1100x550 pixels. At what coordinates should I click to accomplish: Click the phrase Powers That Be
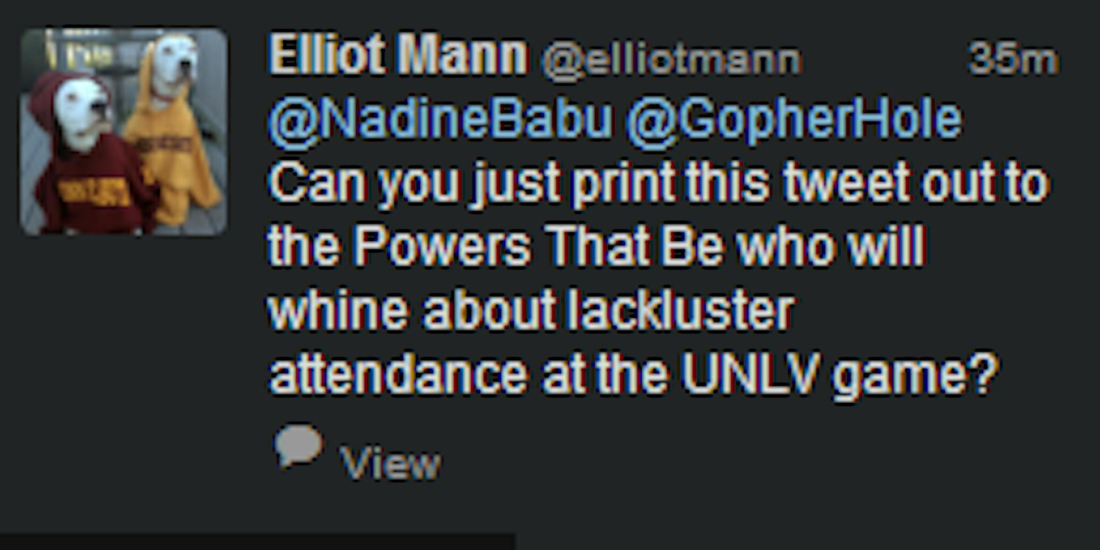point(538,246)
